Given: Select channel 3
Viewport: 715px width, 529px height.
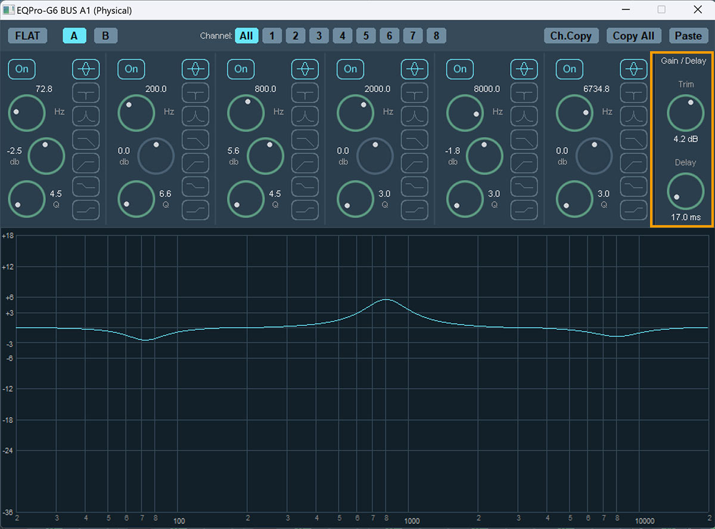Looking at the screenshot, I should click(x=319, y=36).
